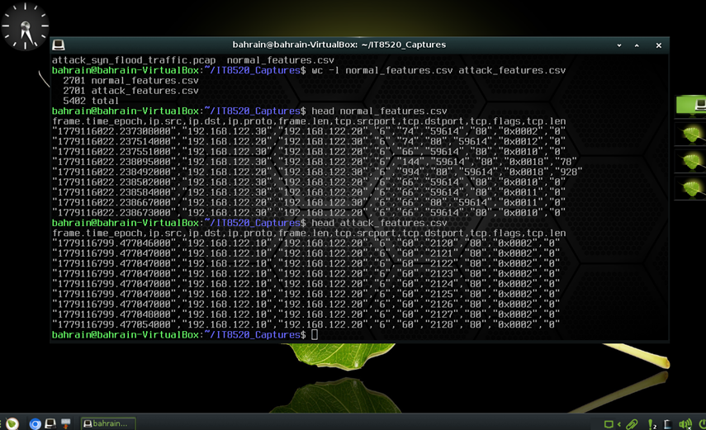This screenshot has width=706, height=430.
Task: Click the 'head attack_features.csv' command
Action: 379,223
